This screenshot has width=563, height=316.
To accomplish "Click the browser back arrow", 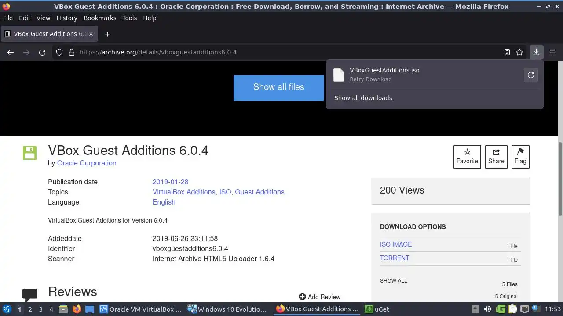I will point(11,52).
